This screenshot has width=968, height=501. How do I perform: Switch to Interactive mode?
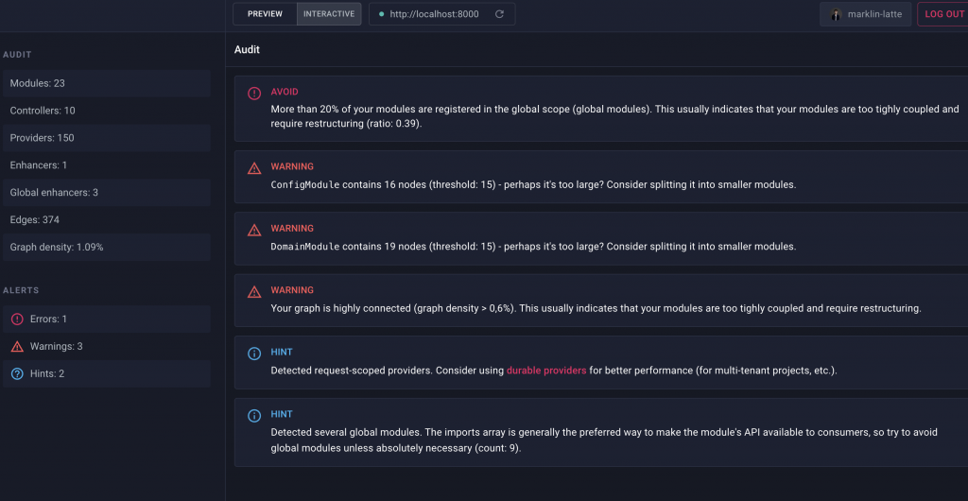(329, 14)
